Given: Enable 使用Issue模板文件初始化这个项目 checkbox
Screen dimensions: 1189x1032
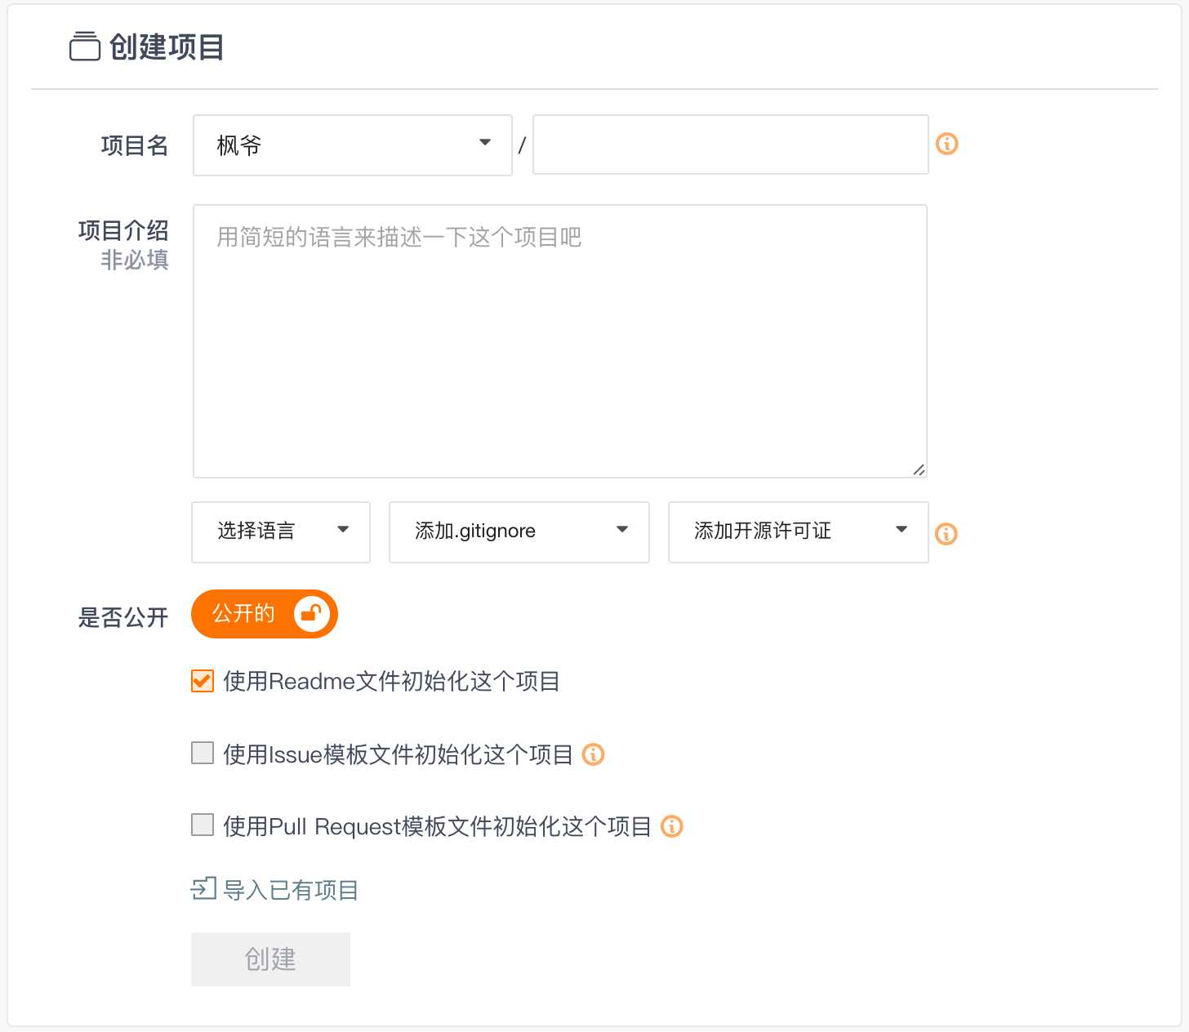Looking at the screenshot, I should point(203,753).
